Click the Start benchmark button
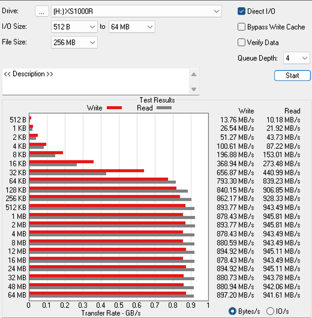 pos(292,75)
